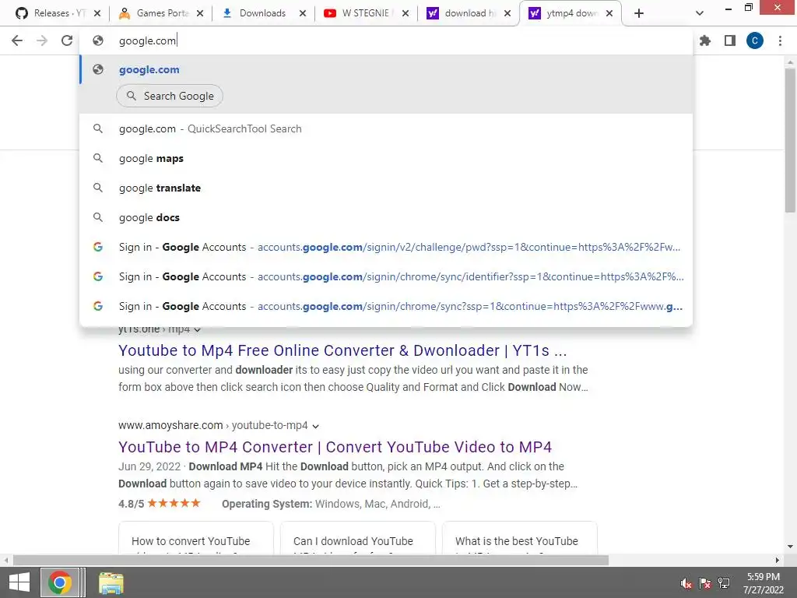Screen dimensions: 797x598
Task: Select the google translate suggestion
Action: point(386,188)
